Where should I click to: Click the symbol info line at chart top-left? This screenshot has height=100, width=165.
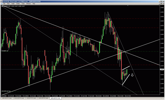pyautogui.click(x=13, y=6)
